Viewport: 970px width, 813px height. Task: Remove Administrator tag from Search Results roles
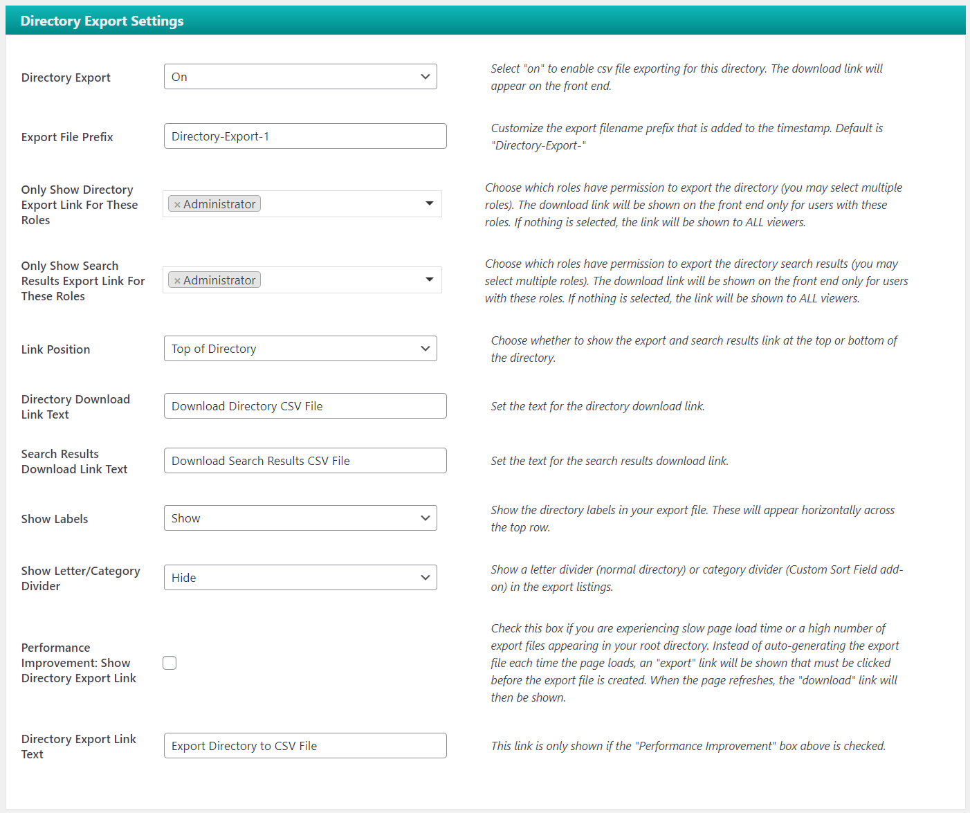[x=178, y=281]
